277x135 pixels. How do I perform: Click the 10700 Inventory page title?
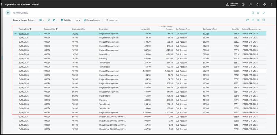click(x=20, y=13)
